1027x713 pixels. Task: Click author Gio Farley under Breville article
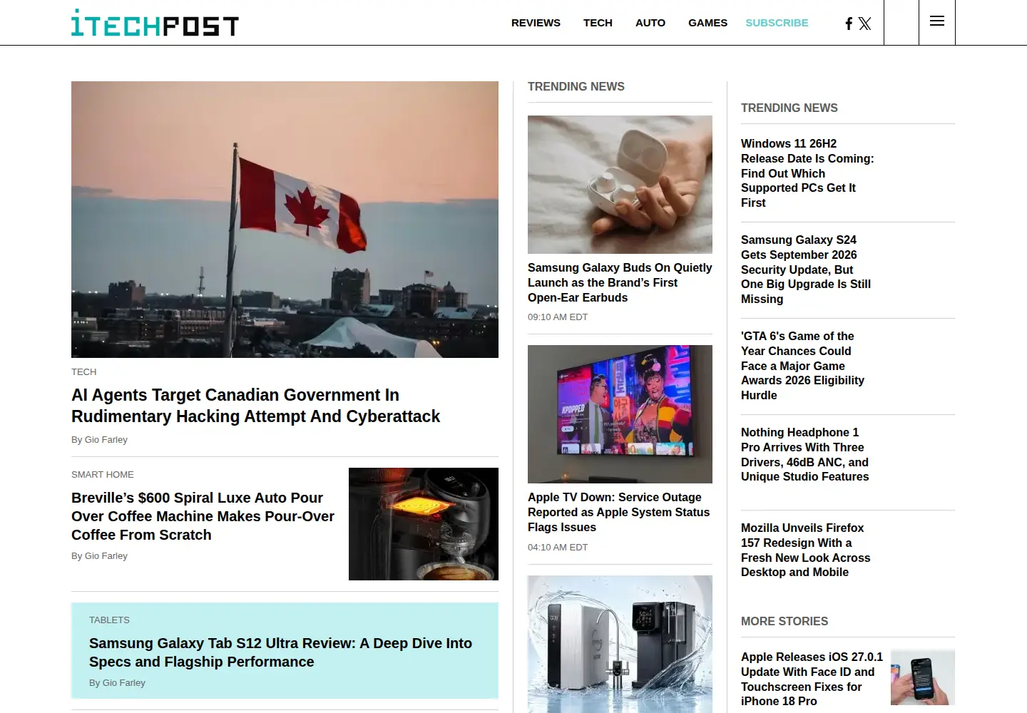tap(106, 555)
